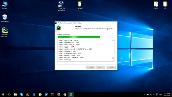Select log line 'log4j.jar... 100%'
The width and height of the screenshot is (172, 97).
pyautogui.click(x=66, y=47)
